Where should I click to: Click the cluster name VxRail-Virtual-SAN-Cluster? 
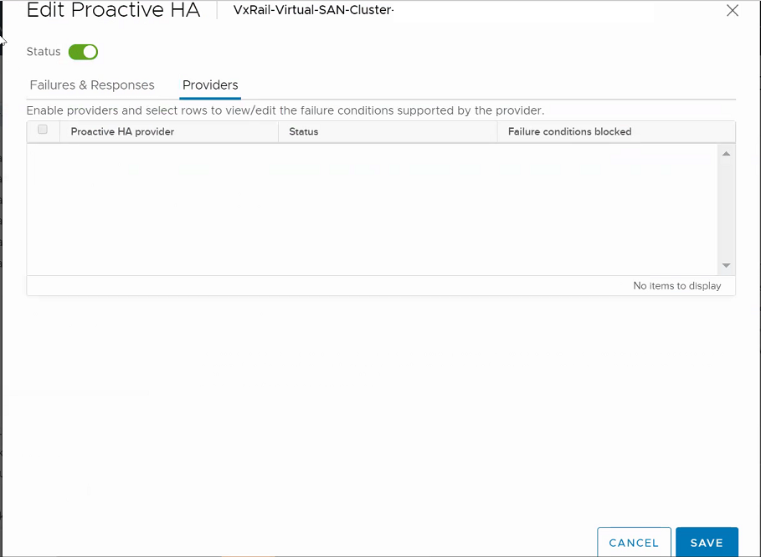[312, 9]
